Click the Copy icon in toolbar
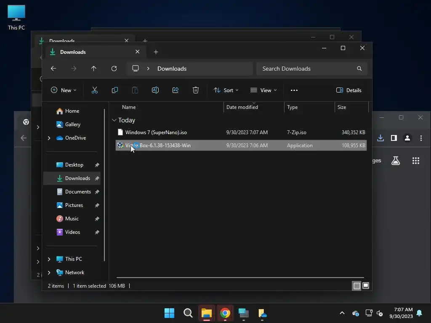Viewport: 431px width, 323px height. click(x=115, y=90)
